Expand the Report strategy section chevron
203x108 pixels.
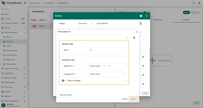click(x=125, y=80)
